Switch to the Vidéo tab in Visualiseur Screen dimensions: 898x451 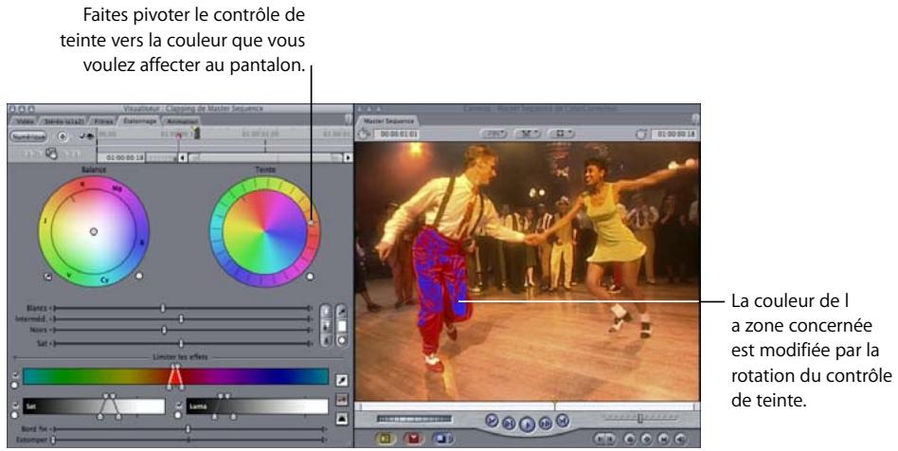(x=24, y=121)
